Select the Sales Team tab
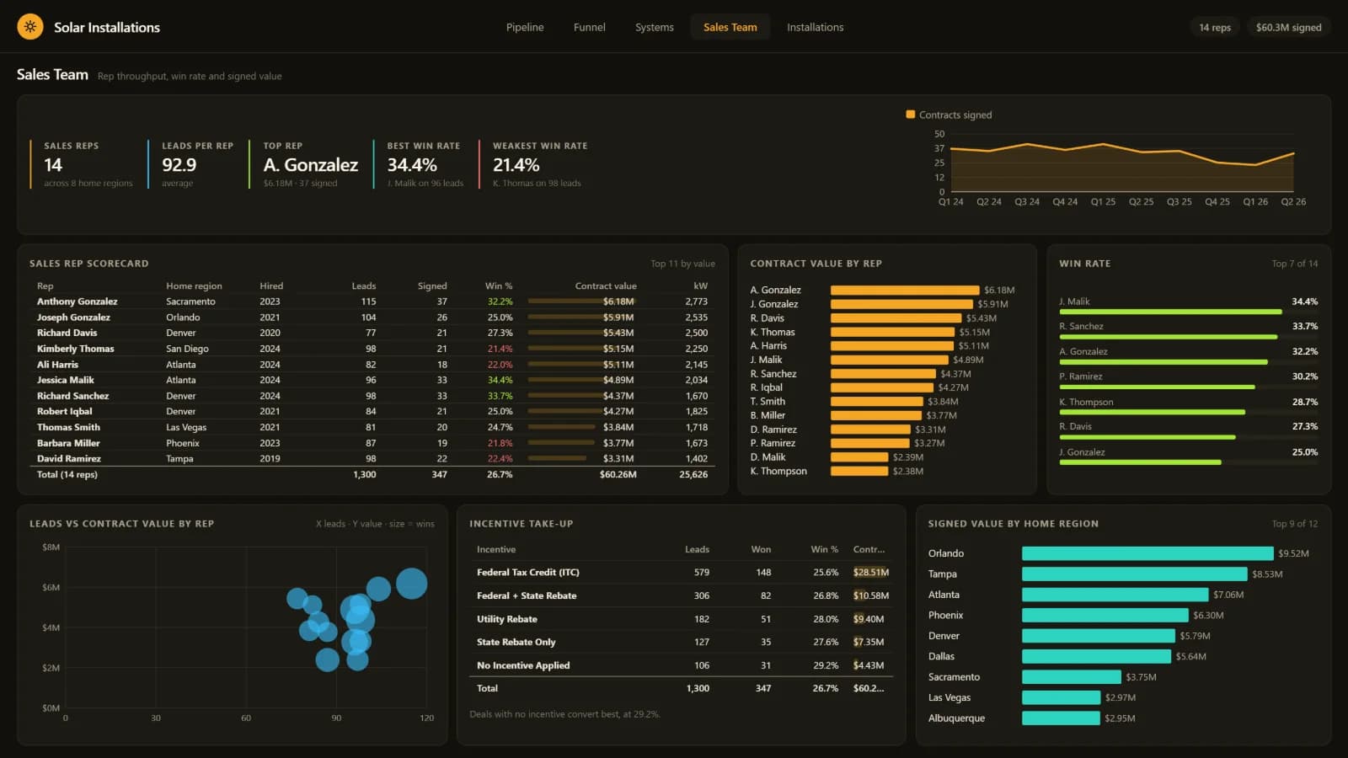This screenshot has height=758, width=1348. (x=730, y=27)
